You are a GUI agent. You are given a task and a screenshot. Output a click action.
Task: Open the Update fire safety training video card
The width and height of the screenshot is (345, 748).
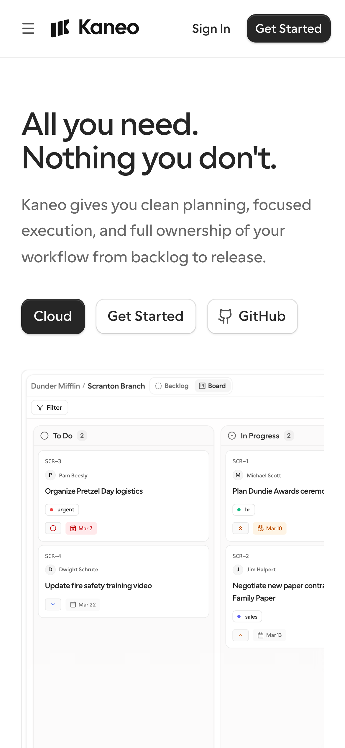[x=98, y=586]
